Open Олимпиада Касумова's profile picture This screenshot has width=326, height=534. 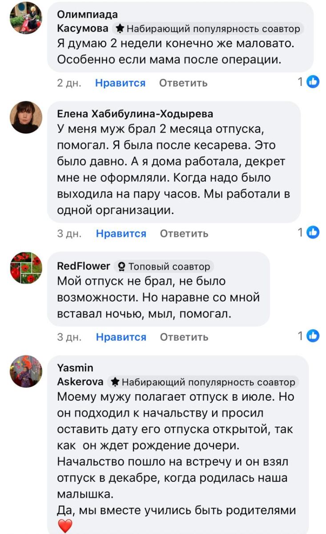(26, 18)
